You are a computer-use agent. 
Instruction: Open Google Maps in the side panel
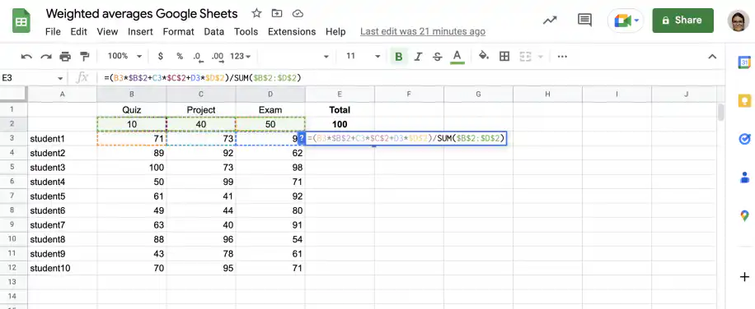pyautogui.click(x=744, y=216)
